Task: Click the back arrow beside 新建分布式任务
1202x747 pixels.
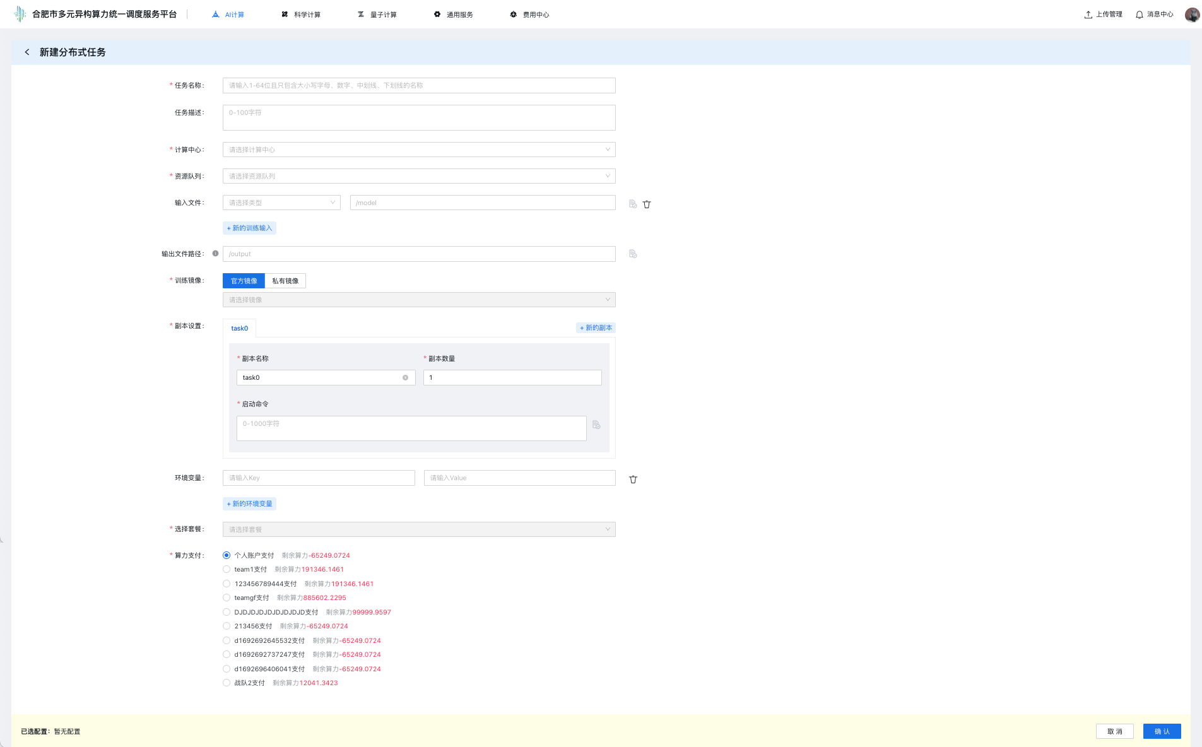Action: (x=27, y=52)
